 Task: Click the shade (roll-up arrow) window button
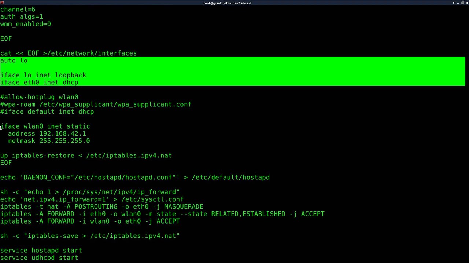point(454,3)
